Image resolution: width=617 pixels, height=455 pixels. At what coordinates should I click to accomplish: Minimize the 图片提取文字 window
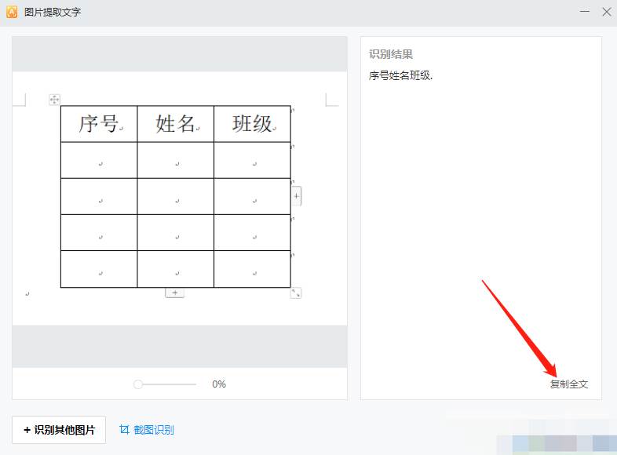point(585,12)
